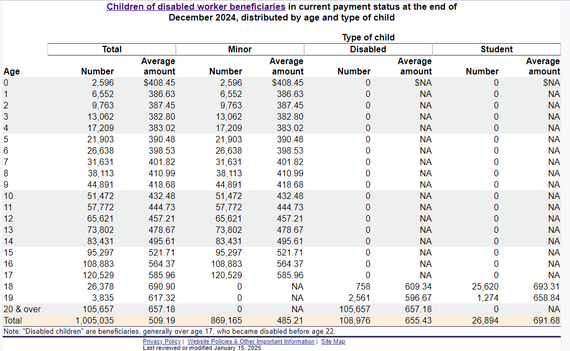Click the 20 & over age label
The height and width of the screenshot is (351, 570).
(22, 309)
